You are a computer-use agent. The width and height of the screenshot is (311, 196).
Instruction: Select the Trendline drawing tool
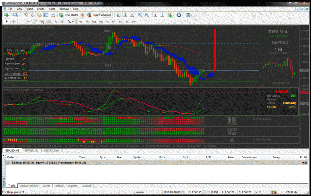pyautogui.click(x=35, y=22)
